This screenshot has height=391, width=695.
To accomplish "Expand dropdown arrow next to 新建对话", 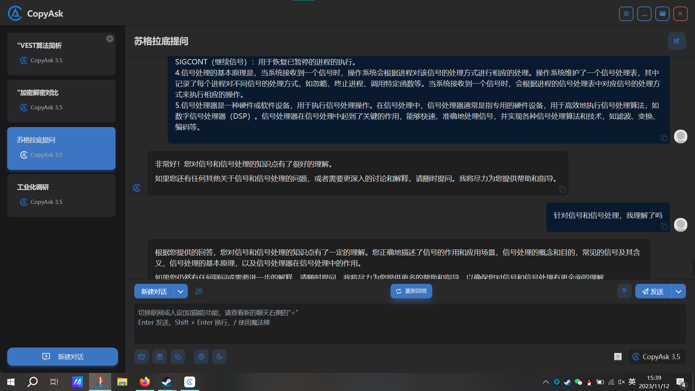I will pyautogui.click(x=180, y=291).
